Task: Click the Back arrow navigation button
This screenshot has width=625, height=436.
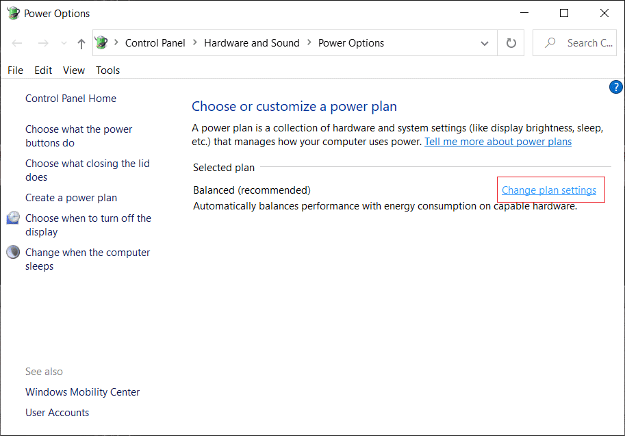Action: [17, 43]
